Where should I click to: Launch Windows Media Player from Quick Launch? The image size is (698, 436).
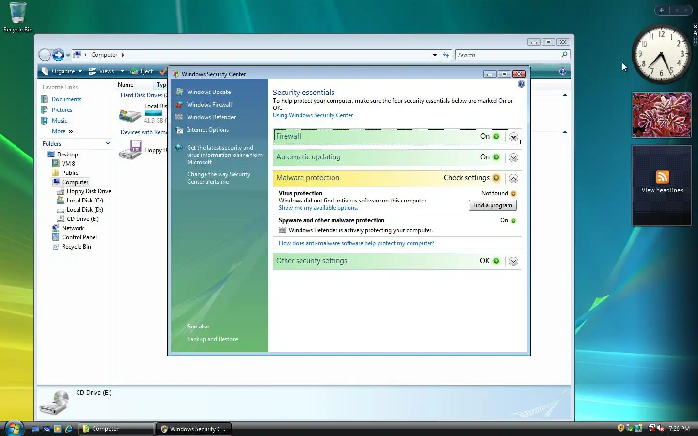[58, 429]
